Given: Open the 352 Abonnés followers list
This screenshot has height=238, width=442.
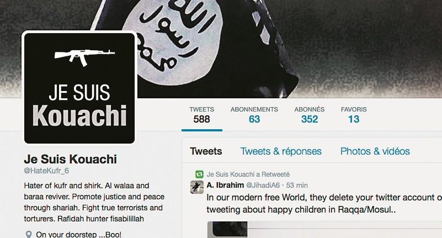Looking at the screenshot, I should [x=310, y=115].
